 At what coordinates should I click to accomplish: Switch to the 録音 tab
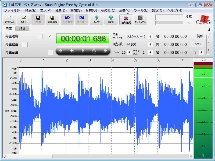pos(22,28)
